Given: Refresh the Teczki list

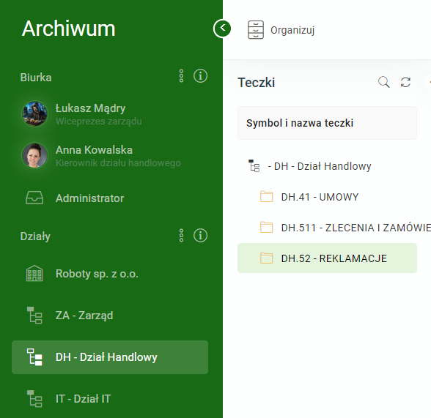Looking at the screenshot, I should click(405, 82).
